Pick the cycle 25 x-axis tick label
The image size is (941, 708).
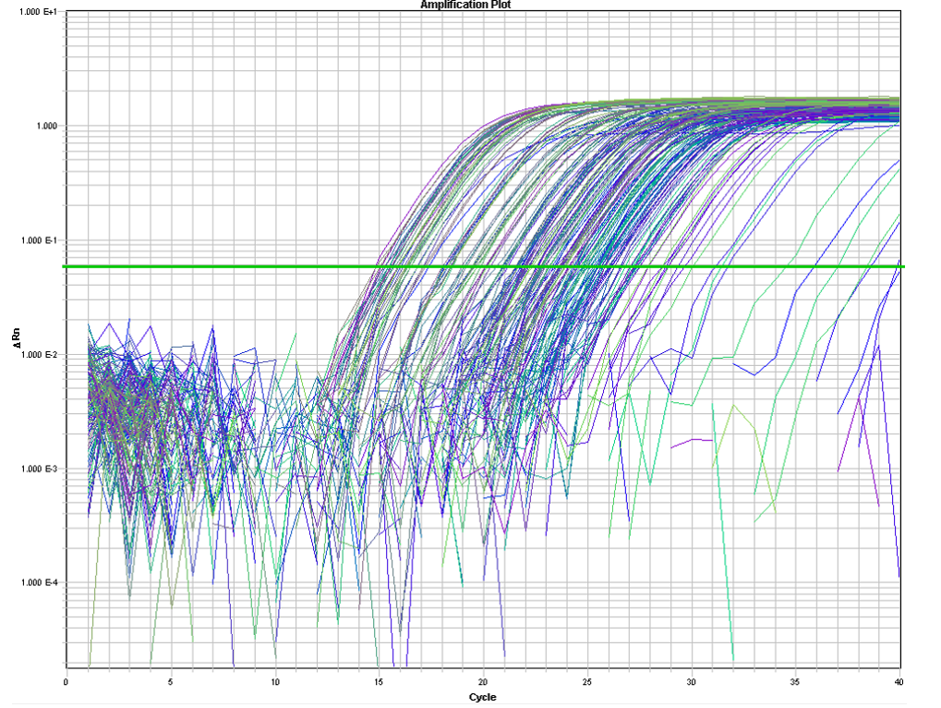click(587, 682)
